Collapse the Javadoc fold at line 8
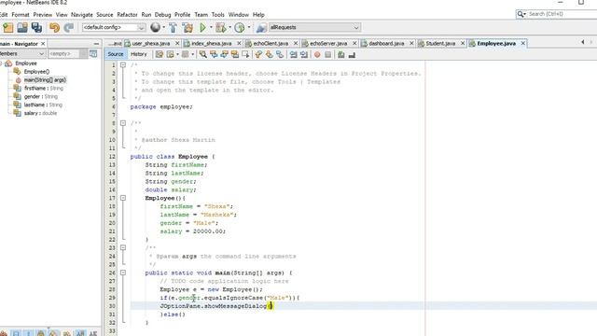597x336 pixels. click(x=123, y=123)
